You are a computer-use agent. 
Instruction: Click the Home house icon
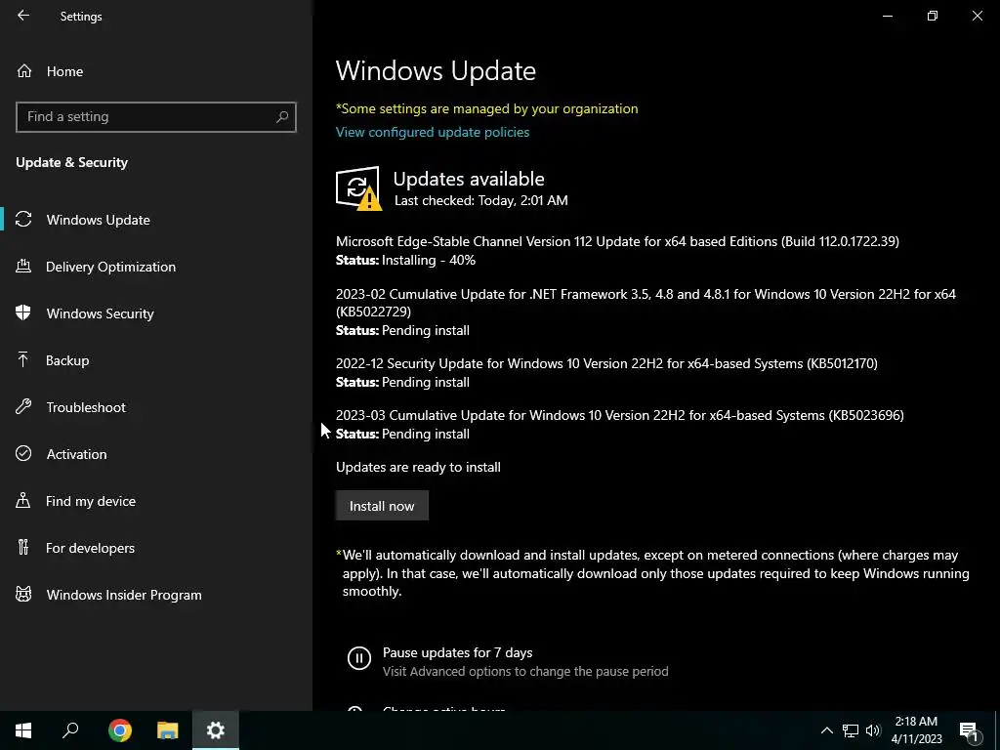pyautogui.click(x=24, y=70)
